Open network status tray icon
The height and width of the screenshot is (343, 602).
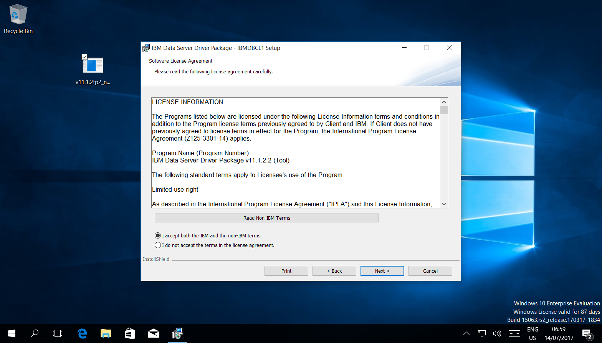(482, 333)
